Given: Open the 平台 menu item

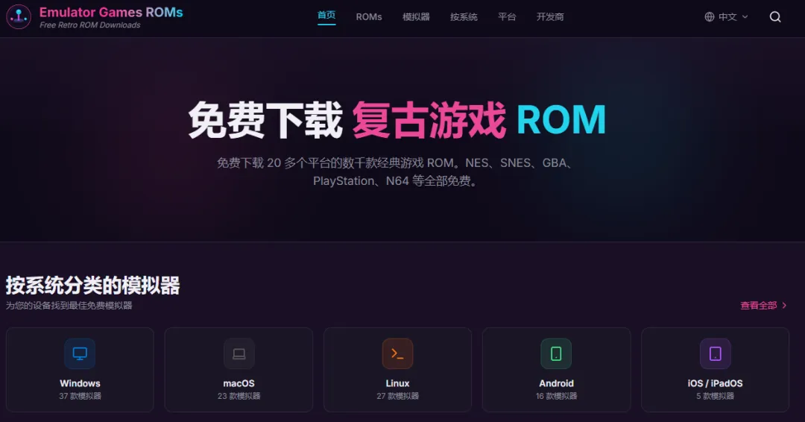Looking at the screenshot, I should tap(507, 17).
